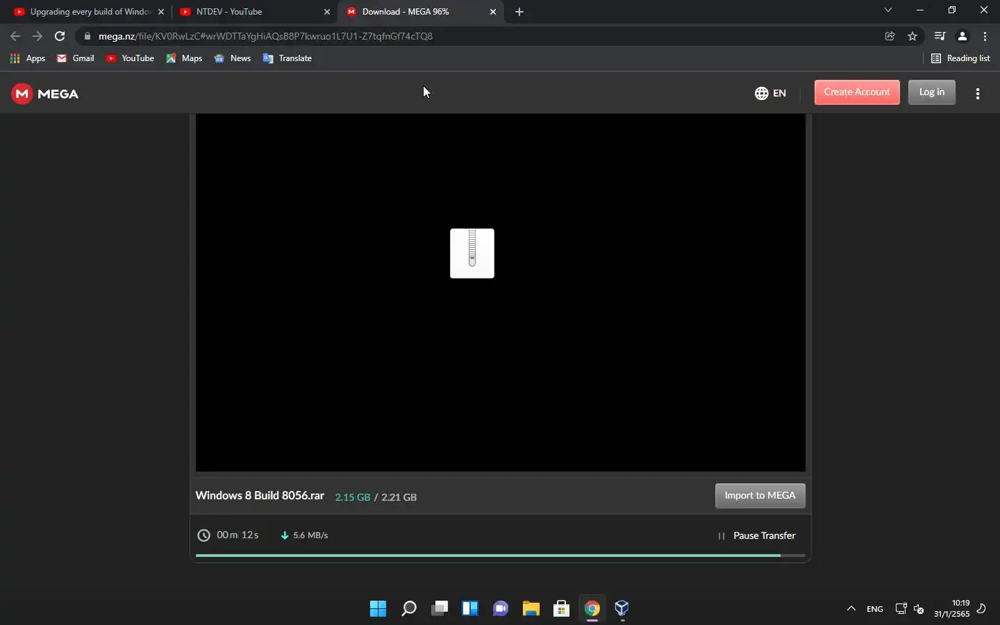This screenshot has height=625, width=1000.
Task: Open the Chat app on the taskbar
Action: (501, 609)
